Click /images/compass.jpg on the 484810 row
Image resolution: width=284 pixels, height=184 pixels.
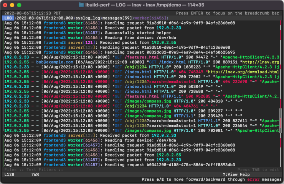click(x=148, y=101)
